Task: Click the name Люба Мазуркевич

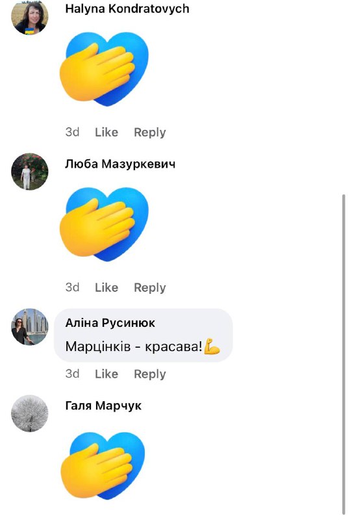Action: [x=120, y=164]
